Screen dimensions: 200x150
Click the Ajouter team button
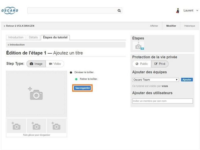tap(187, 80)
